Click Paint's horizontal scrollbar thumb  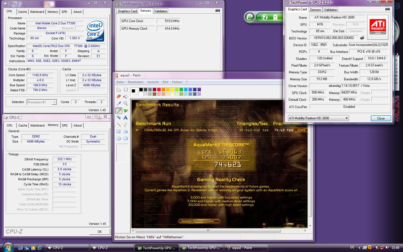208,230
